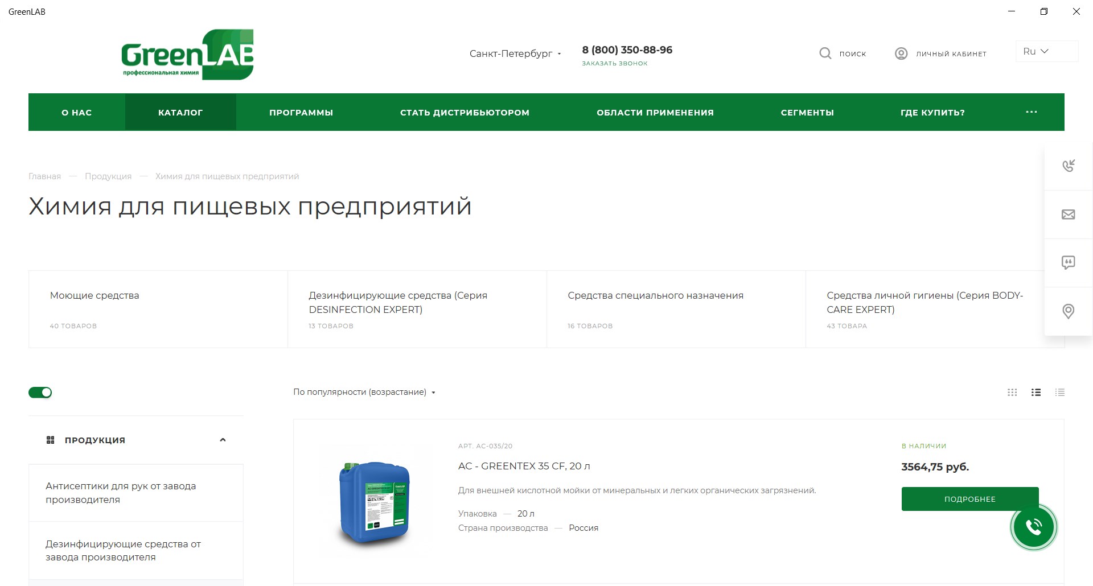Screen dimensions: 1093x586
Task: Go to Главная breadcrumb
Action: (x=45, y=176)
